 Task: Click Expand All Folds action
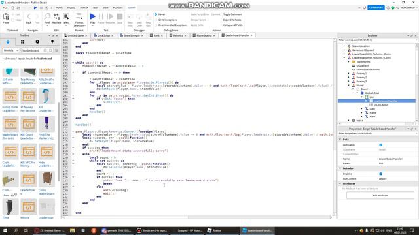point(232,20)
